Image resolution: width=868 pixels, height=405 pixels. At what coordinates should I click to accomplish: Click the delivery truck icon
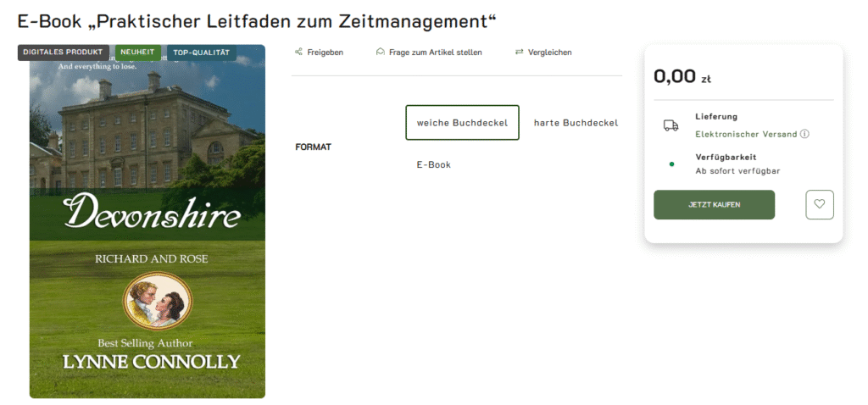(670, 125)
